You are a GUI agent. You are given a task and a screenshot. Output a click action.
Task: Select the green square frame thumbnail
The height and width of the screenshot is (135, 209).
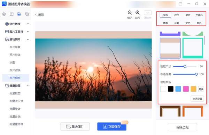click(193, 48)
